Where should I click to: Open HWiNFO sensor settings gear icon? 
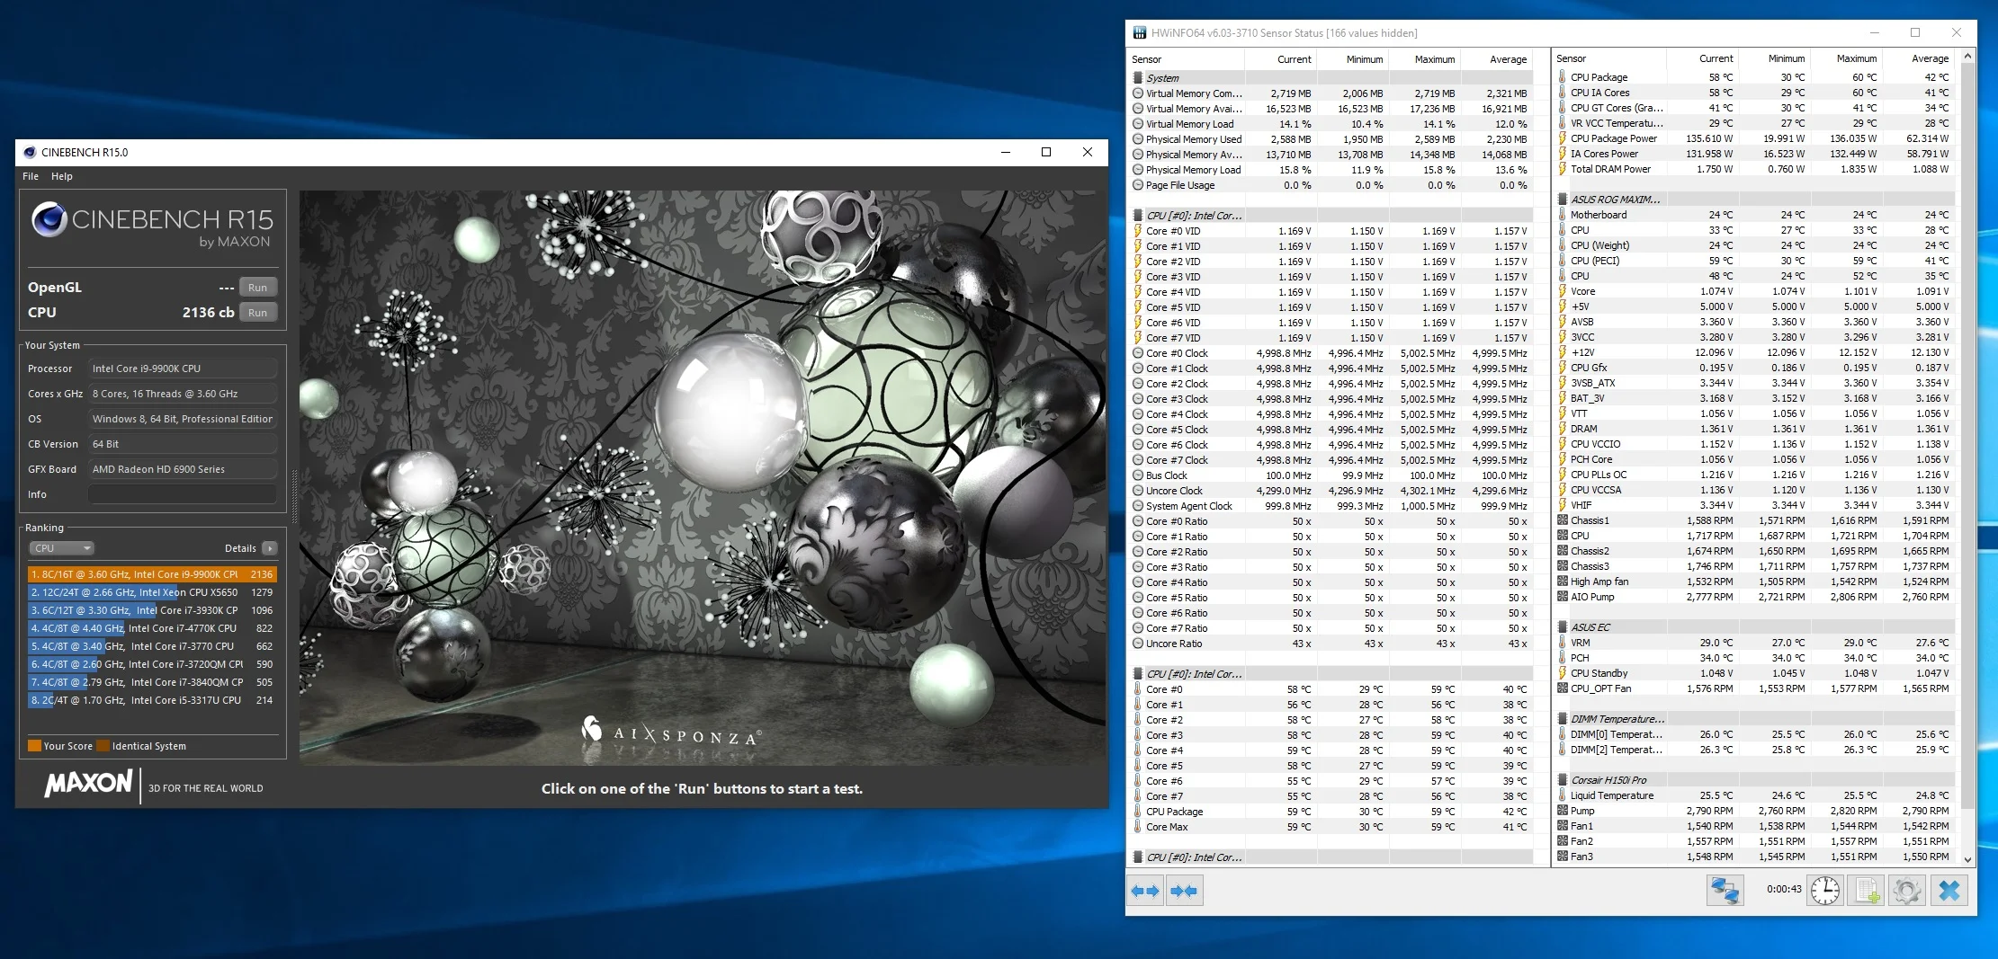coord(1906,890)
